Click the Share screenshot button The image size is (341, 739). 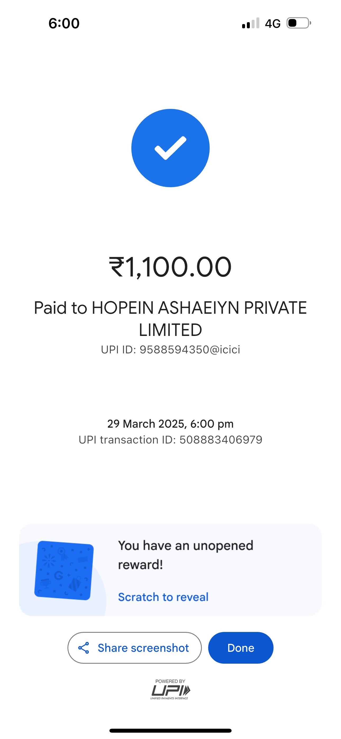click(x=135, y=648)
